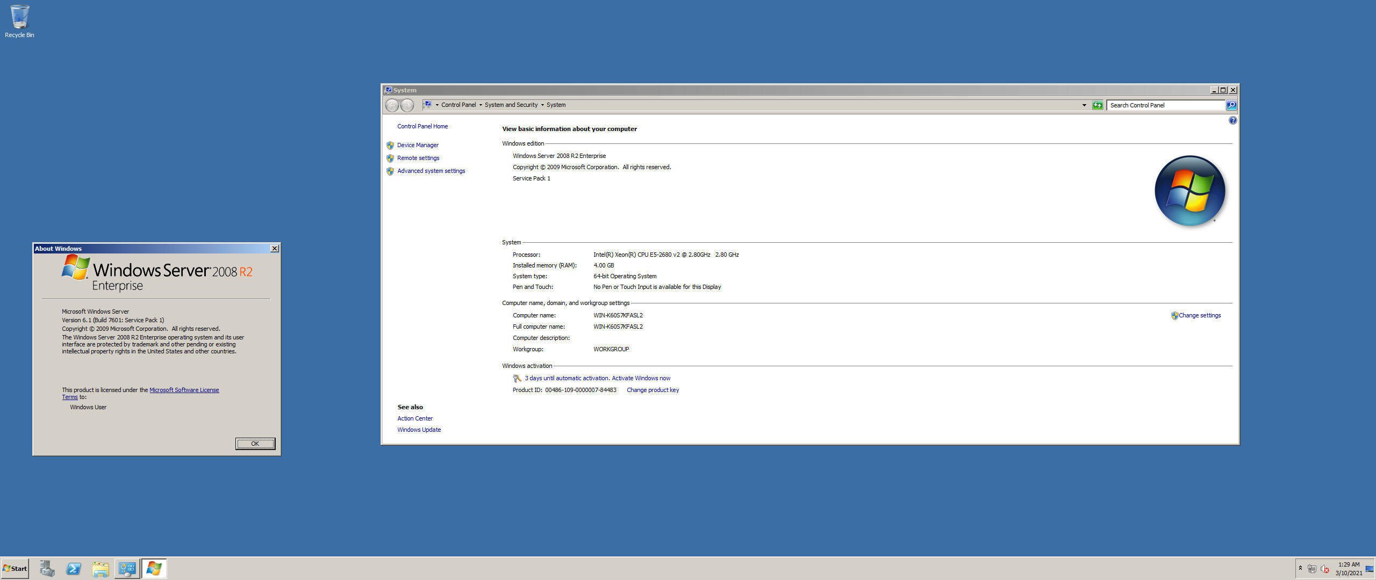Click the search magnifier icon
The width and height of the screenshot is (1376, 580).
[x=1231, y=105]
